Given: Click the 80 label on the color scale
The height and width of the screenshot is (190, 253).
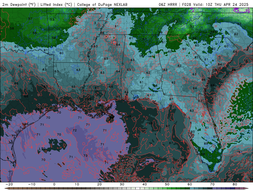Looking at the screenshot, I should [235, 184].
